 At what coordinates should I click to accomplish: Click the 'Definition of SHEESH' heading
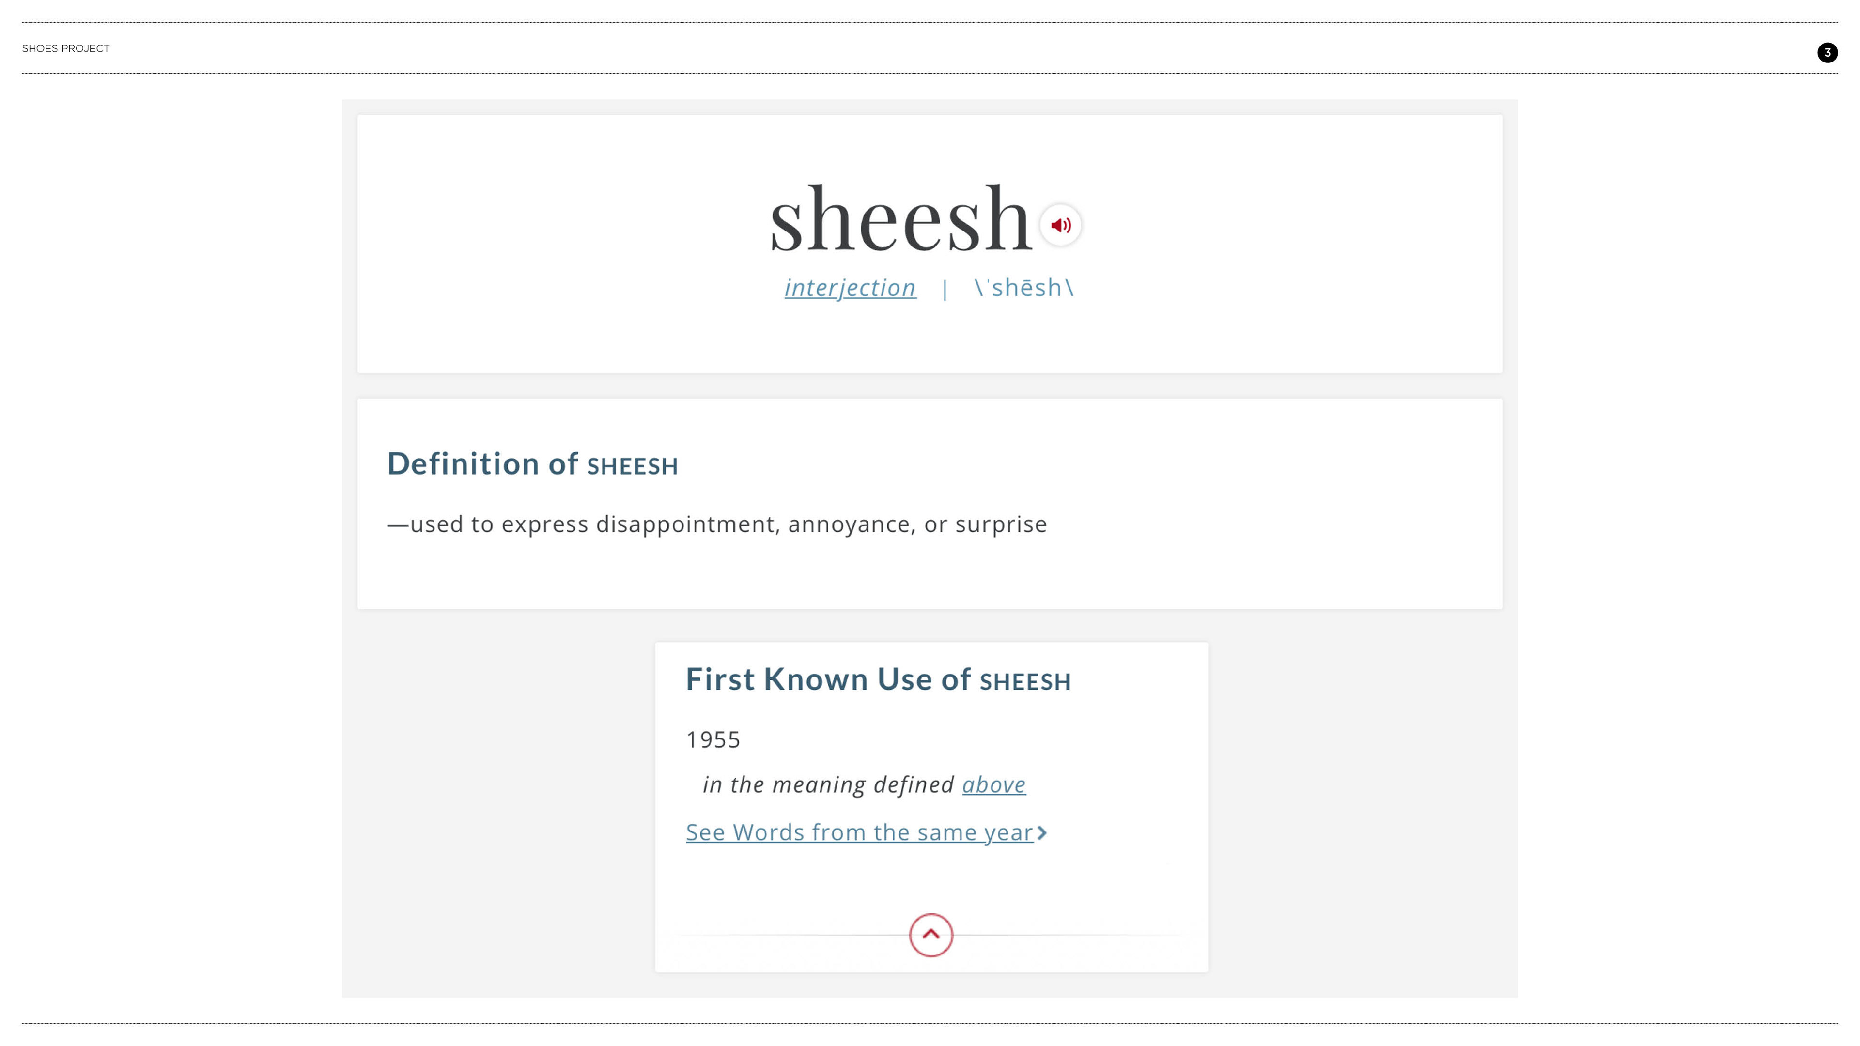point(532,464)
